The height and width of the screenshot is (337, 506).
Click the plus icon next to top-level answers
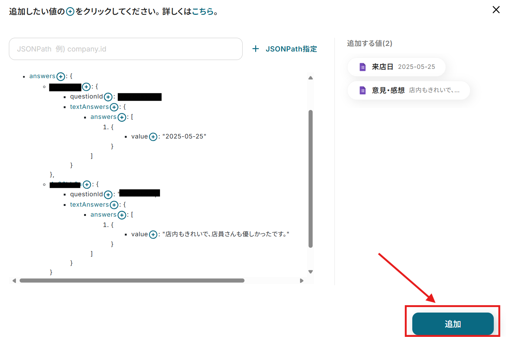[x=61, y=77]
